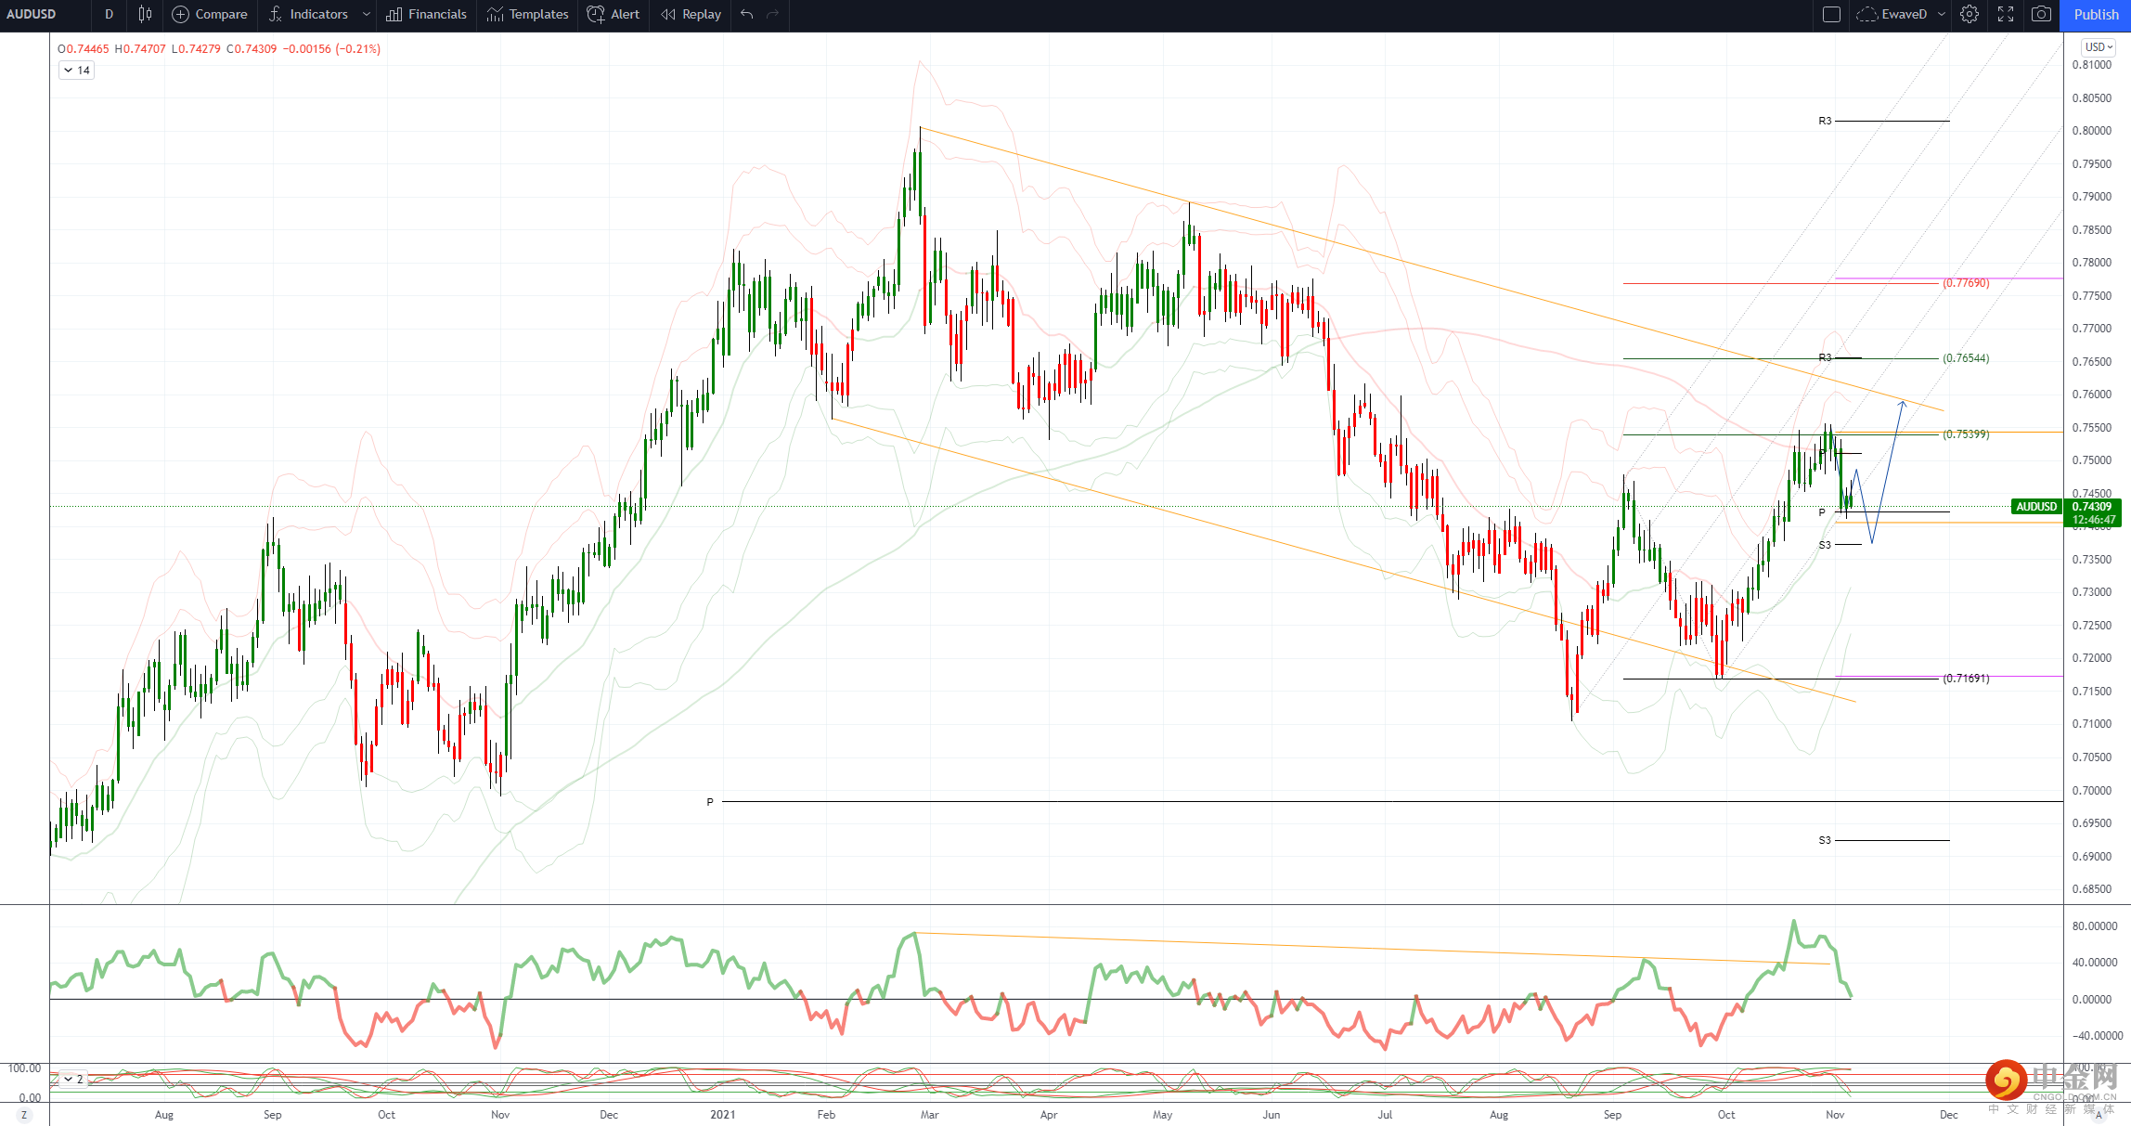Toggle timezone Z button at bottom left
This screenshot has width=2131, height=1126.
point(24,1115)
